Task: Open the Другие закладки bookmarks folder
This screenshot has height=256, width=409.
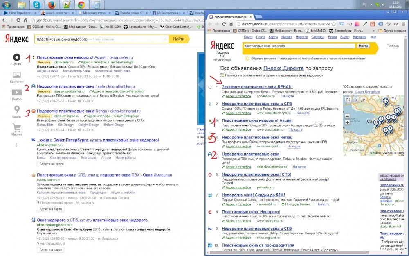Action: click(x=392, y=31)
